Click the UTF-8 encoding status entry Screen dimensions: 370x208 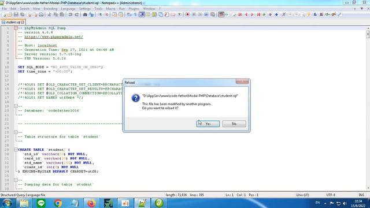click(331, 195)
